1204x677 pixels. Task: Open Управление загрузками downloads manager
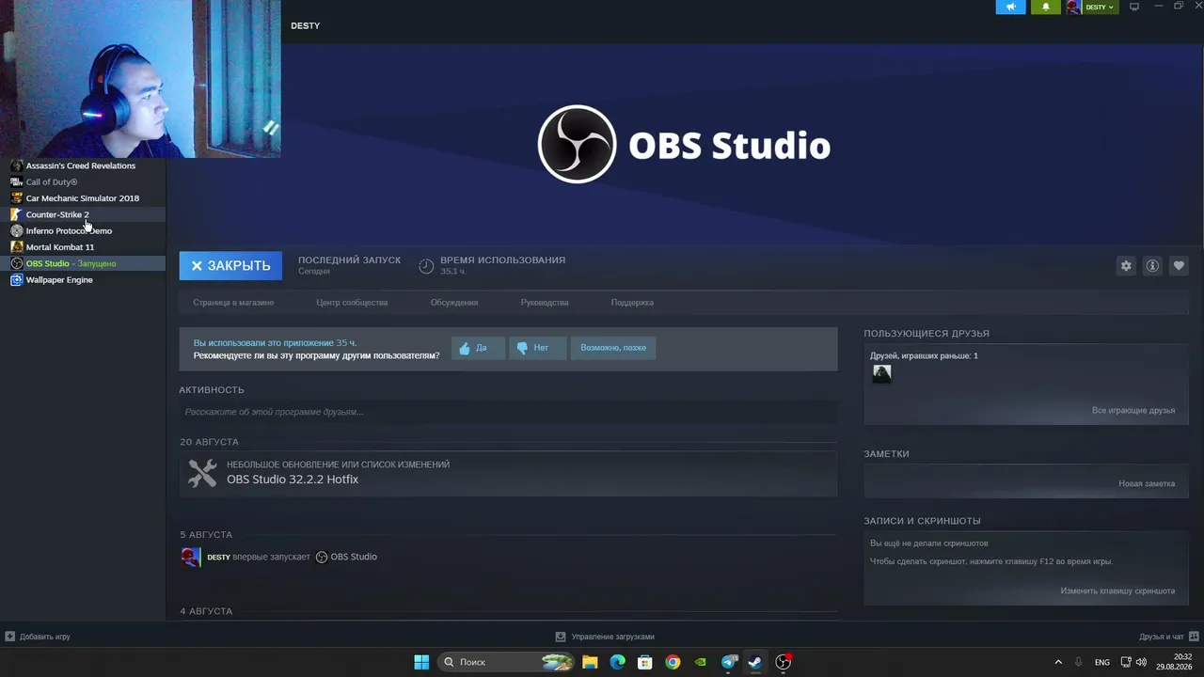pyautogui.click(x=605, y=637)
